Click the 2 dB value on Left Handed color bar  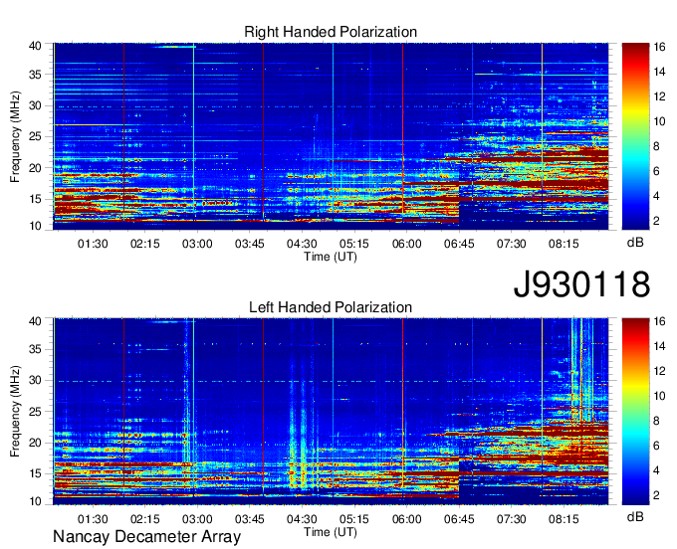pyautogui.click(x=656, y=495)
